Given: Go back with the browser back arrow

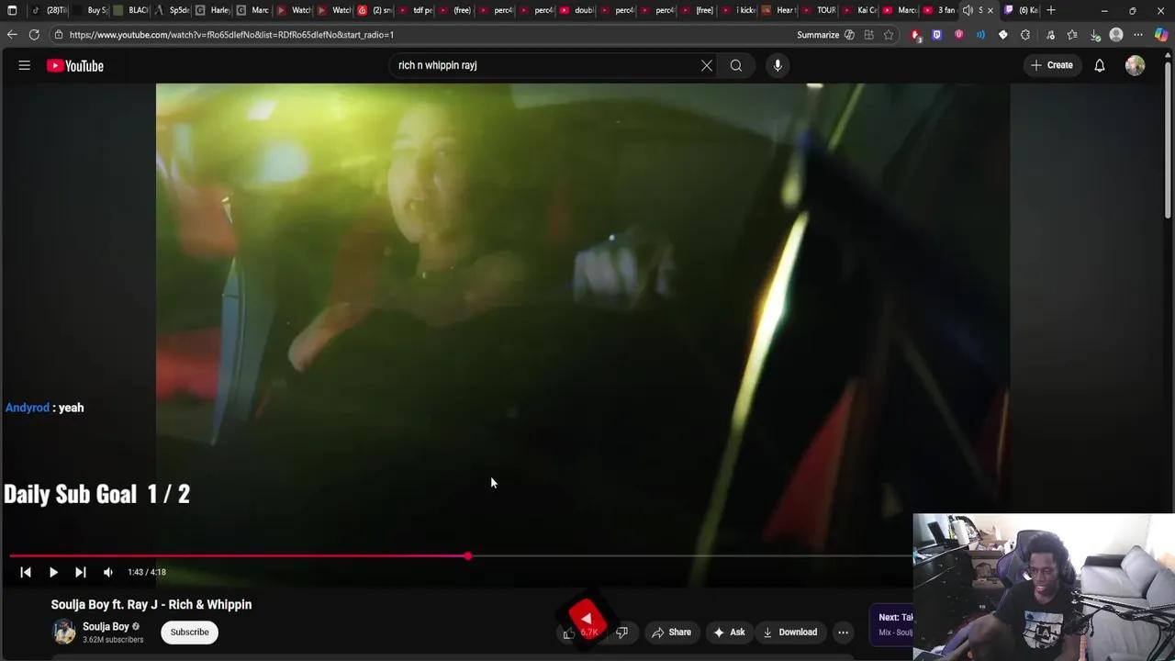Looking at the screenshot, I should tap(12, 35).
